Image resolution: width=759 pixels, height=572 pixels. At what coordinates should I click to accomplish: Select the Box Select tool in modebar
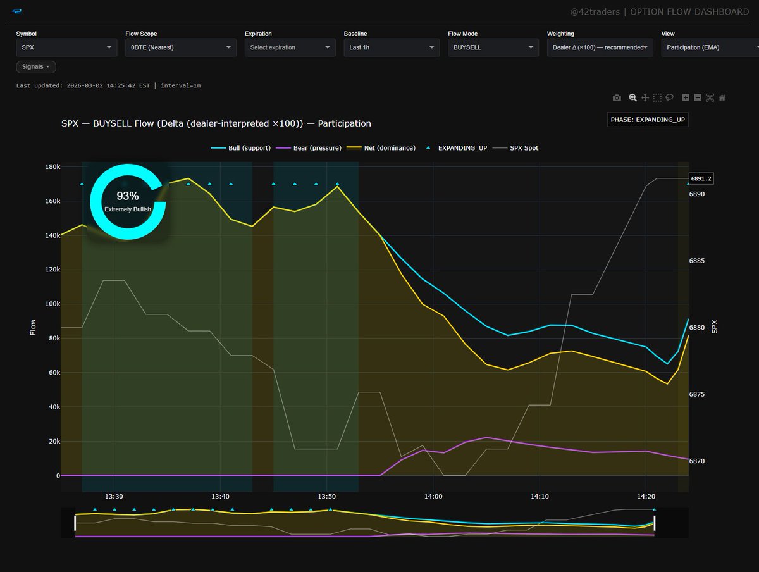[x=658, y=97]
